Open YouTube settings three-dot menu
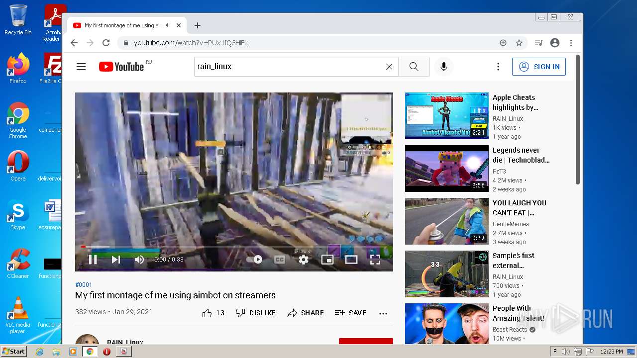The width and height of the screenshot is (637, 358). [498, 67]
